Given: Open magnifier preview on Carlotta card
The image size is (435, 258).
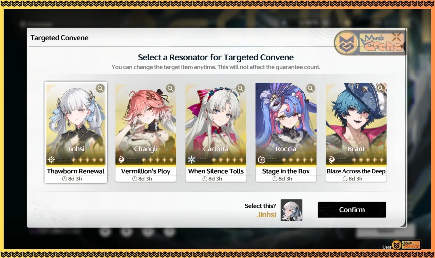Looking at the screenshot, I should [x=240, y=88].
